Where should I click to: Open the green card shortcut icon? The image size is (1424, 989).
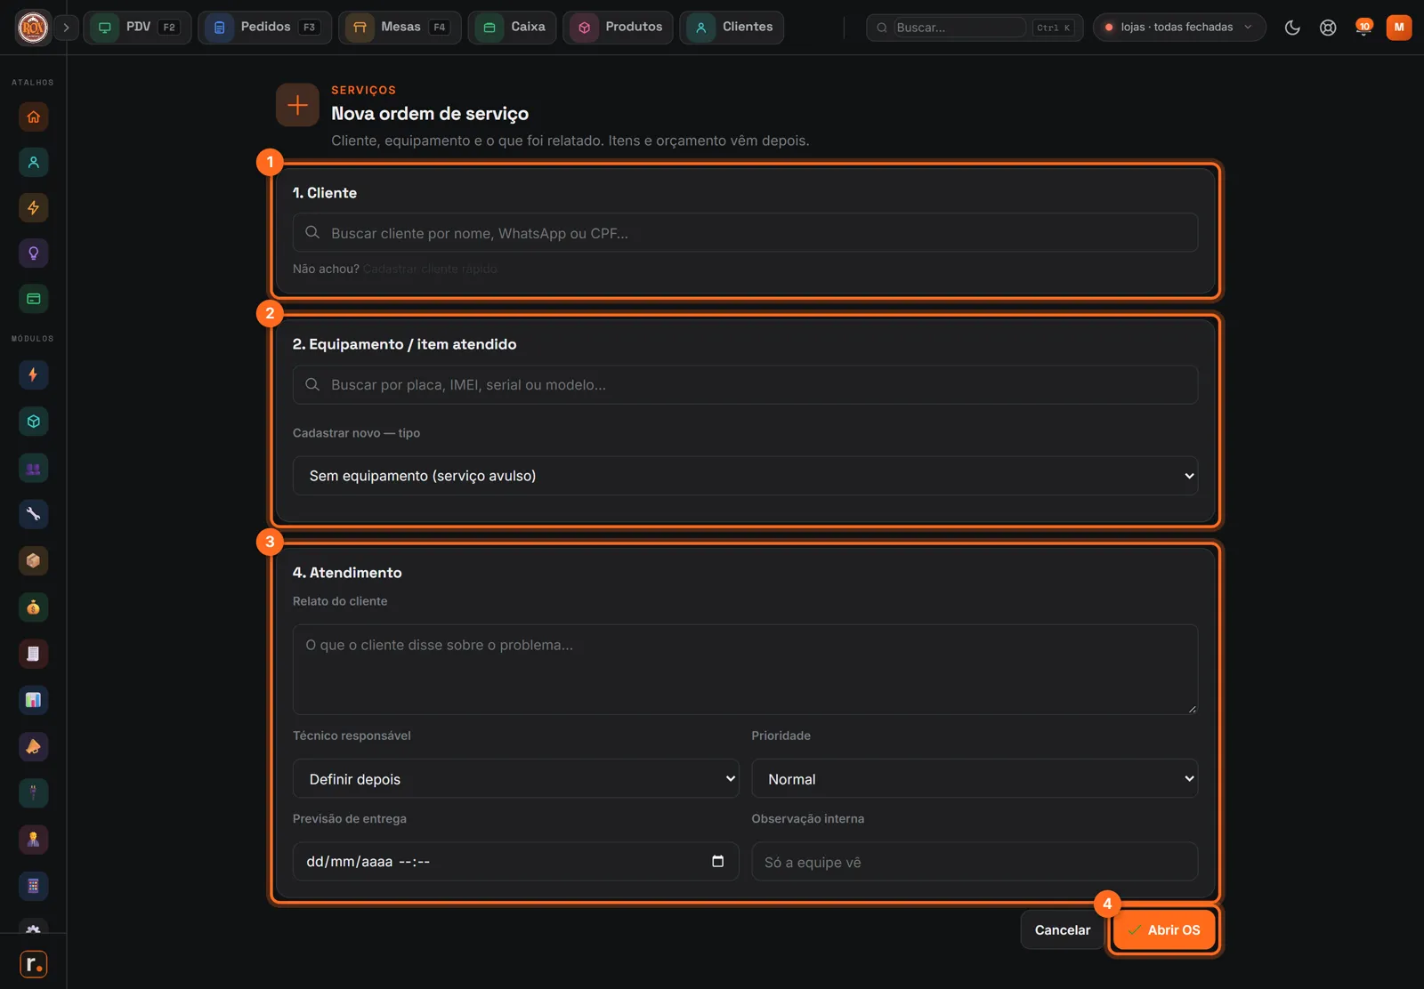coord(34,299)
